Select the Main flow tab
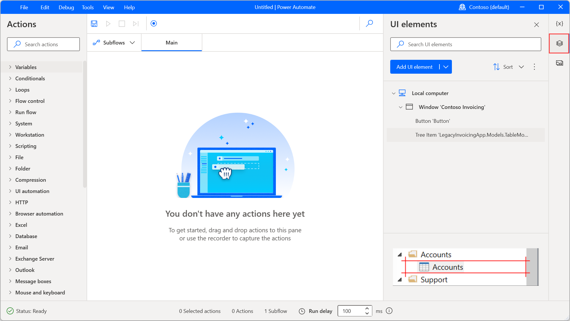Screen dimensions: 570x321 click(171, 42)
